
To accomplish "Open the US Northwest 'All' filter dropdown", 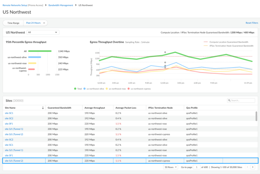I will tap(43, 32).
